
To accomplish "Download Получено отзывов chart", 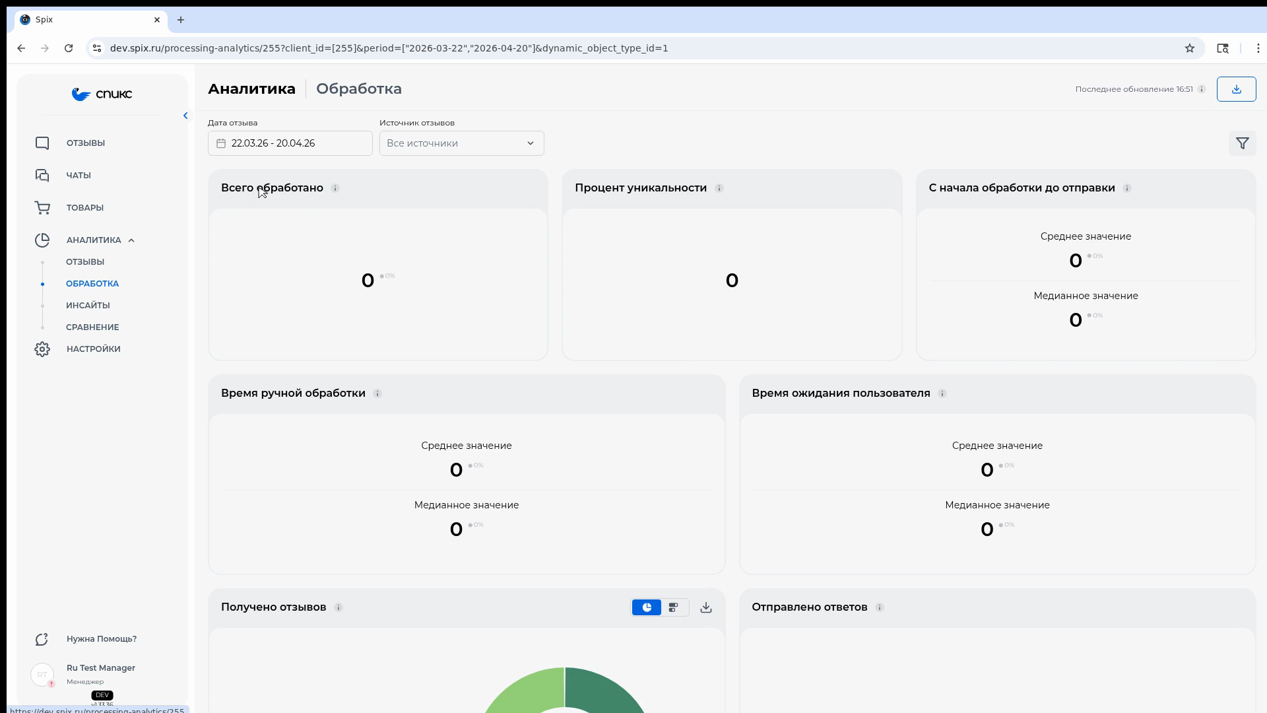I will click(x=706, y=607).
